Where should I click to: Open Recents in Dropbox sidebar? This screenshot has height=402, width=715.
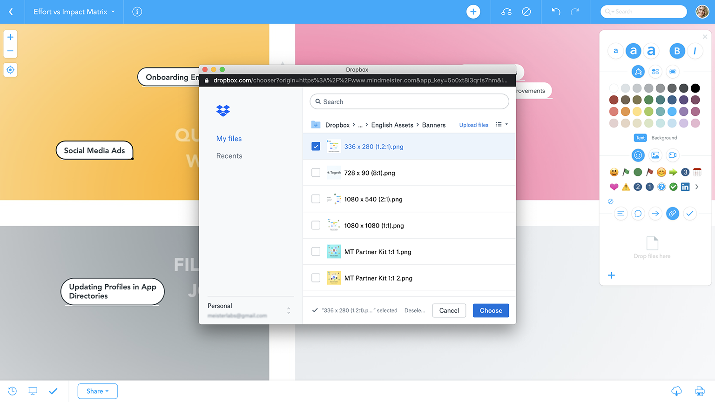click(229, 156)
